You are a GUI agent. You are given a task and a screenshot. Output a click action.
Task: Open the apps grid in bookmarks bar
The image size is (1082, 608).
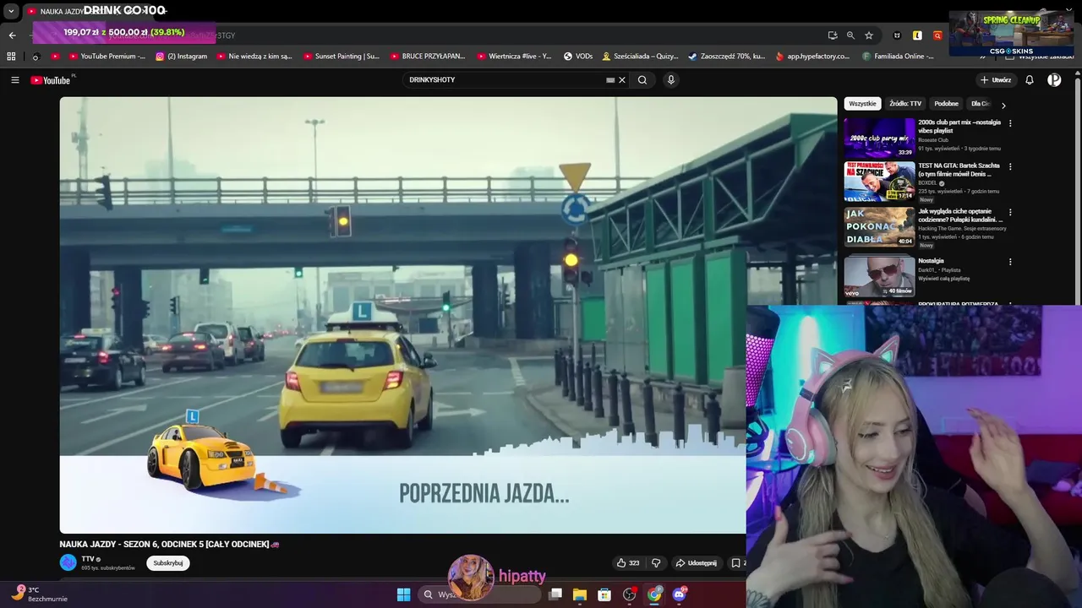(x=11, y=57)
